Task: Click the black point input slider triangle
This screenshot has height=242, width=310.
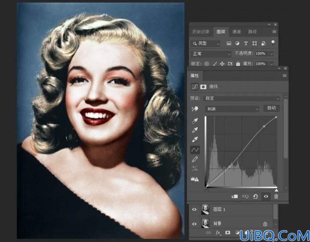Action: point(207,190)
